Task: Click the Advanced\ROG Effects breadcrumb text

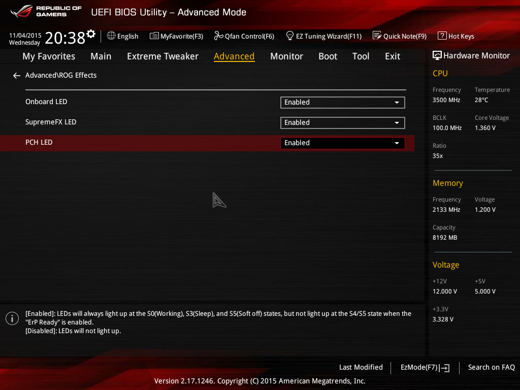Action: click(61, 75)
